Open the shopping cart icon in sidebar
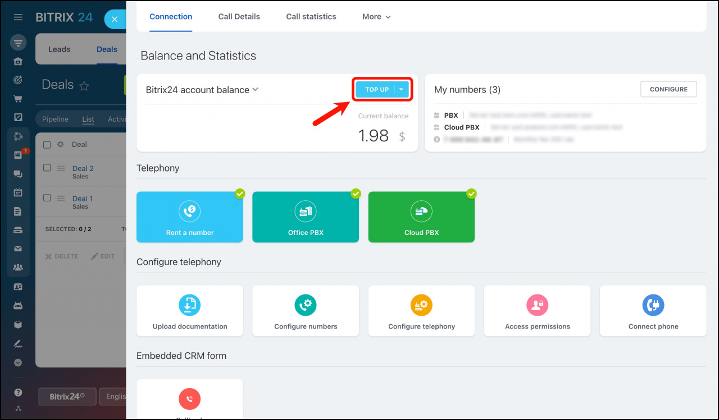 (18, 99)
